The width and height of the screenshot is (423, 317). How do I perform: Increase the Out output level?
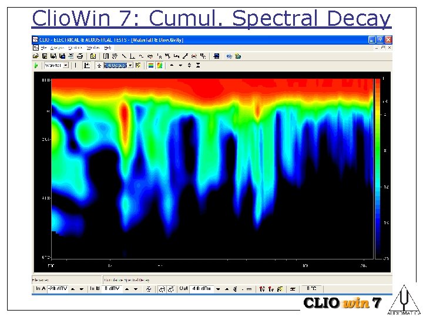coord(227,289)
